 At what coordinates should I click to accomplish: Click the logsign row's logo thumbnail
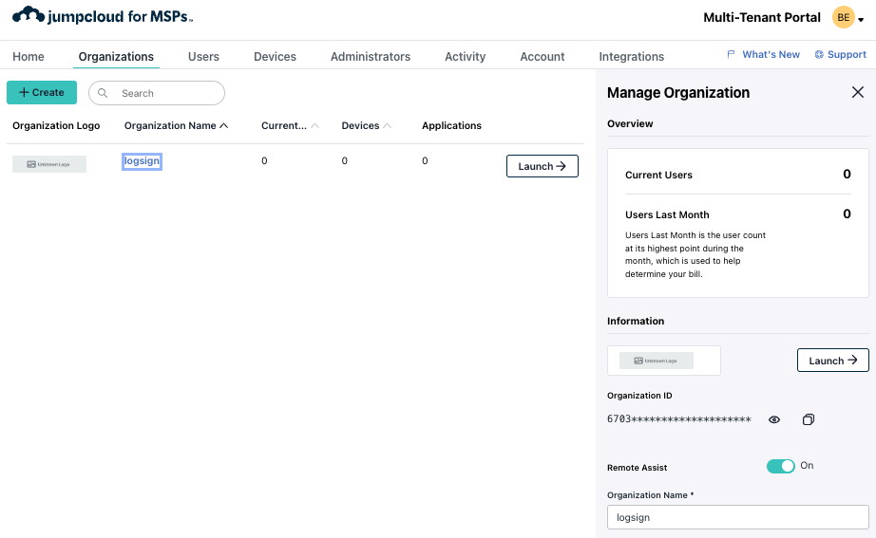click(49, 164)
